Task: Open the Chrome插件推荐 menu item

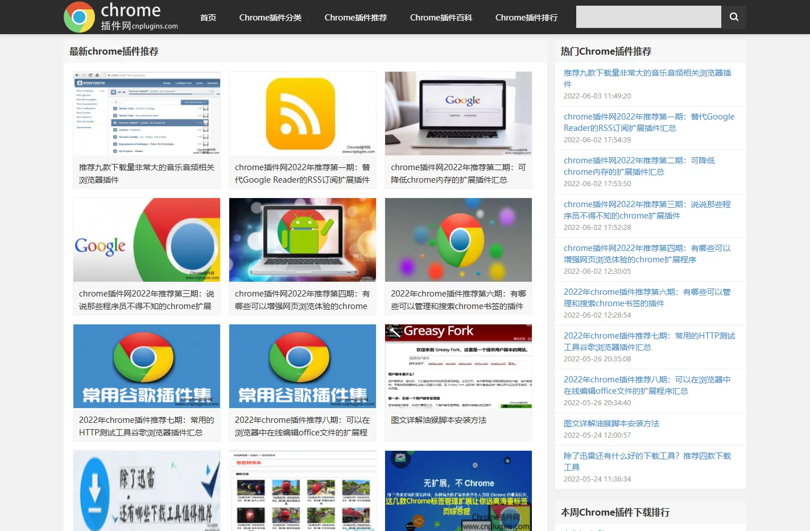Action: pos(356,18)
